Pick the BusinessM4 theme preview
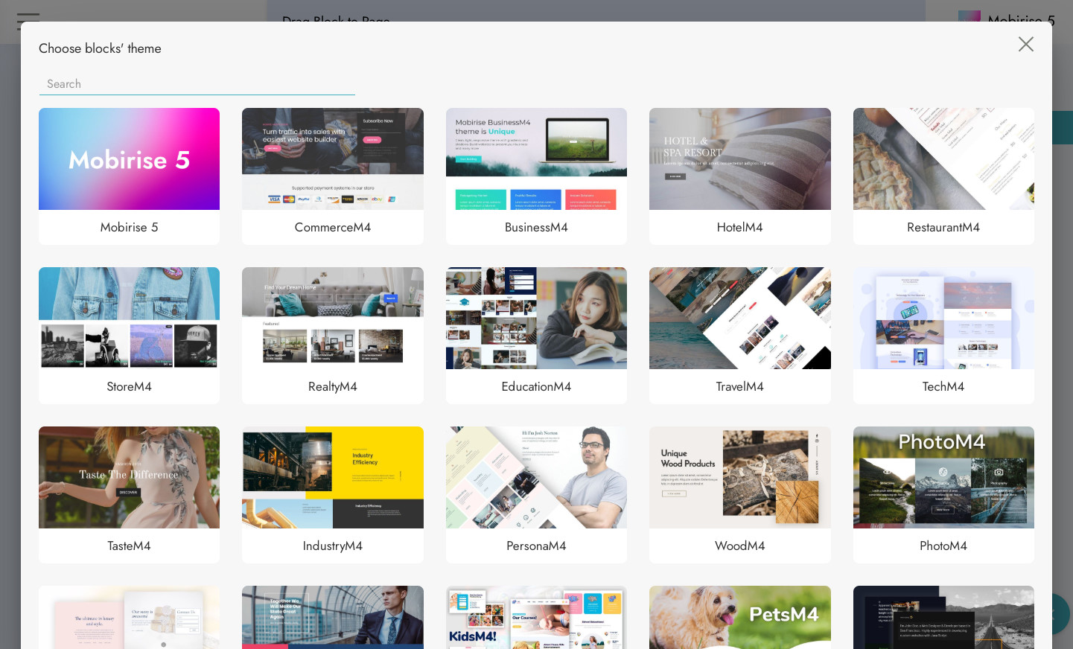 pos(536,159)
